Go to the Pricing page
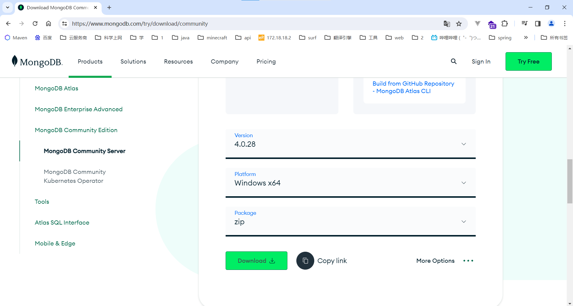The image size is (573, 306). coord(266,61)
